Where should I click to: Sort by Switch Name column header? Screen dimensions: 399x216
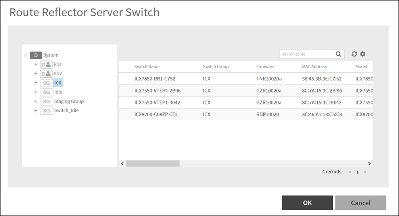tap(147, 66)
